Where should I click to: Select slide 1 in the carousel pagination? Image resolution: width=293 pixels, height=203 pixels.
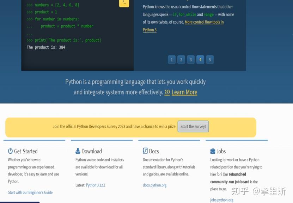[172, 59]
